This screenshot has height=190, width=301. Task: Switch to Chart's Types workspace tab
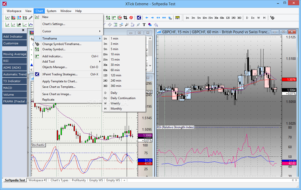(x=60, y=180)
